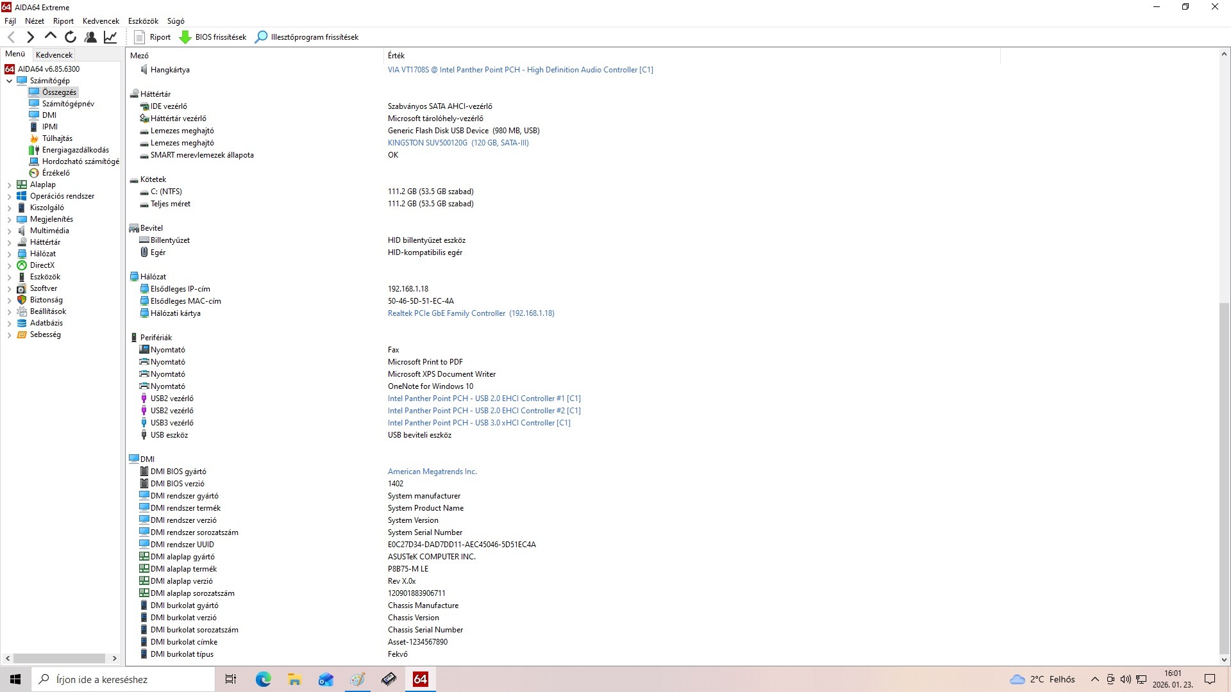Viewport: 1231px width, 692px height.
Task: Open the graph chart toolbar icon
Action: pos(110,37)
